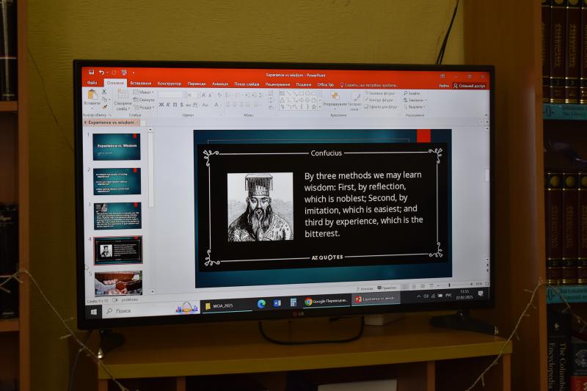
Task: Select the star shape in shapes gallery
Action: click(x=314, y=107)
